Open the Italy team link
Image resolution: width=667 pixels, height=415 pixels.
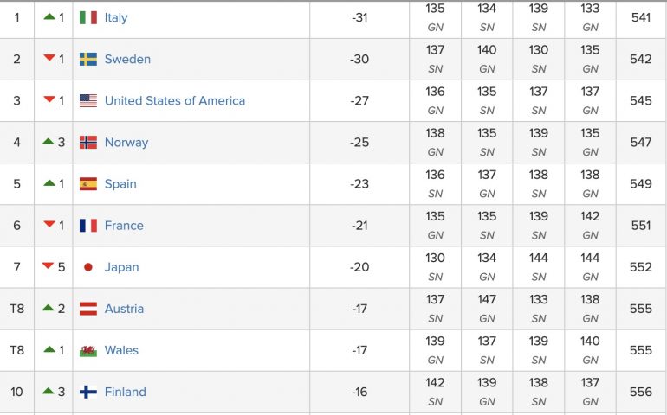point(116,17)
